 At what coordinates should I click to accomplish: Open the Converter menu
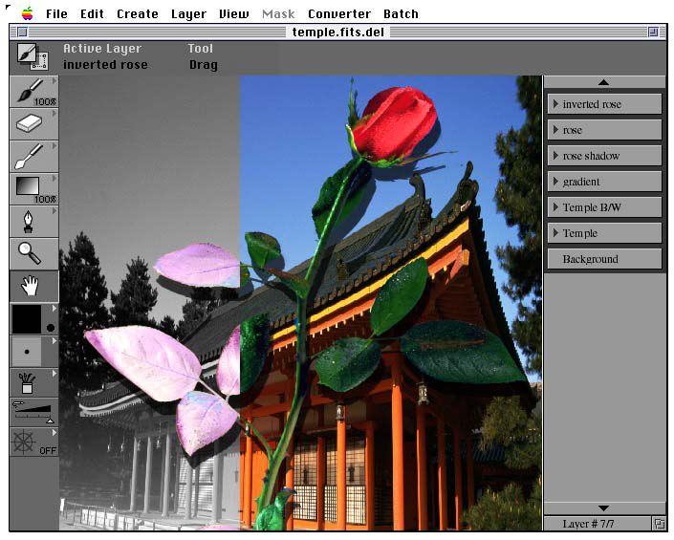339,14
